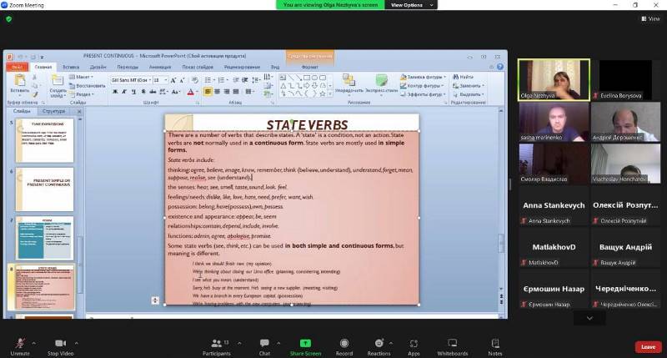
Task: Open Reactions in Zoom toolbar
Action: tap(379, 346)
